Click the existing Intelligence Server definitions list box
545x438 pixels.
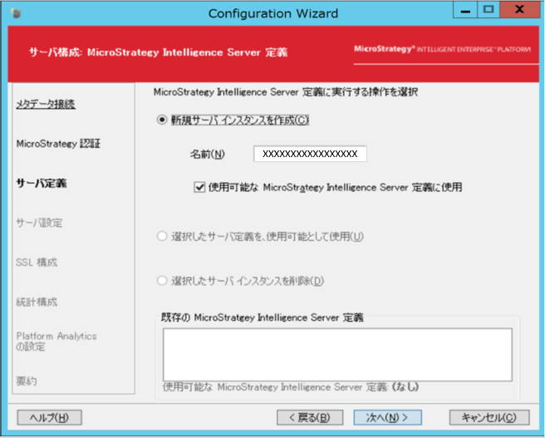(337, 355)
